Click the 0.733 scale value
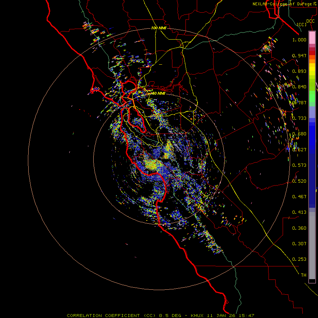 pos(299,118)
